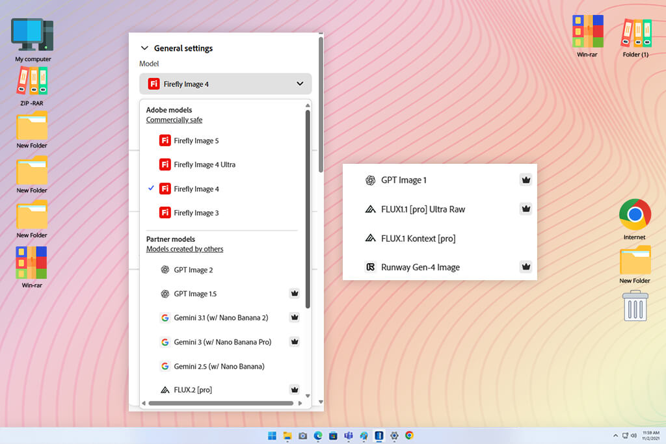The image size is (666, 444).
Task: Open the Camera app in taskbar
Action: point(303,436)
